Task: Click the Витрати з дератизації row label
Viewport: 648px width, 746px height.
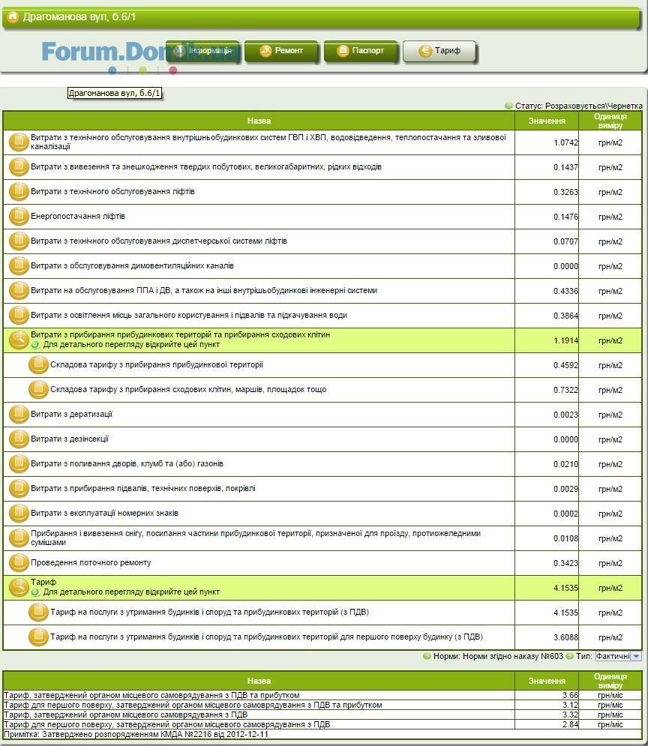Action: (x=71, y=415)
